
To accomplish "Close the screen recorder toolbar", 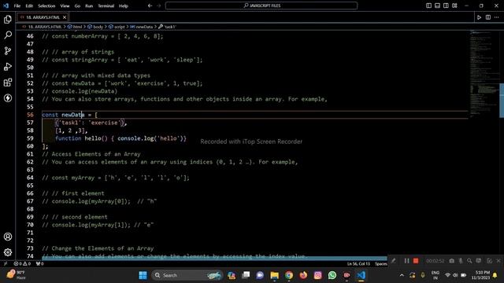I will (x=498, y=261).
